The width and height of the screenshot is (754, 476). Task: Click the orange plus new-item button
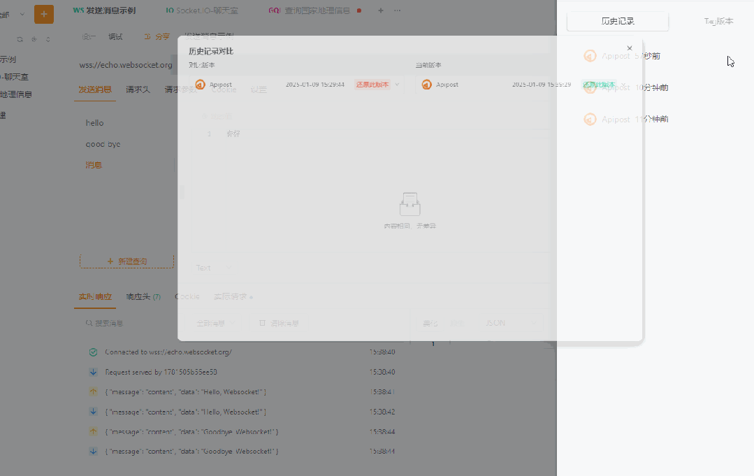[x=44, y=15]
